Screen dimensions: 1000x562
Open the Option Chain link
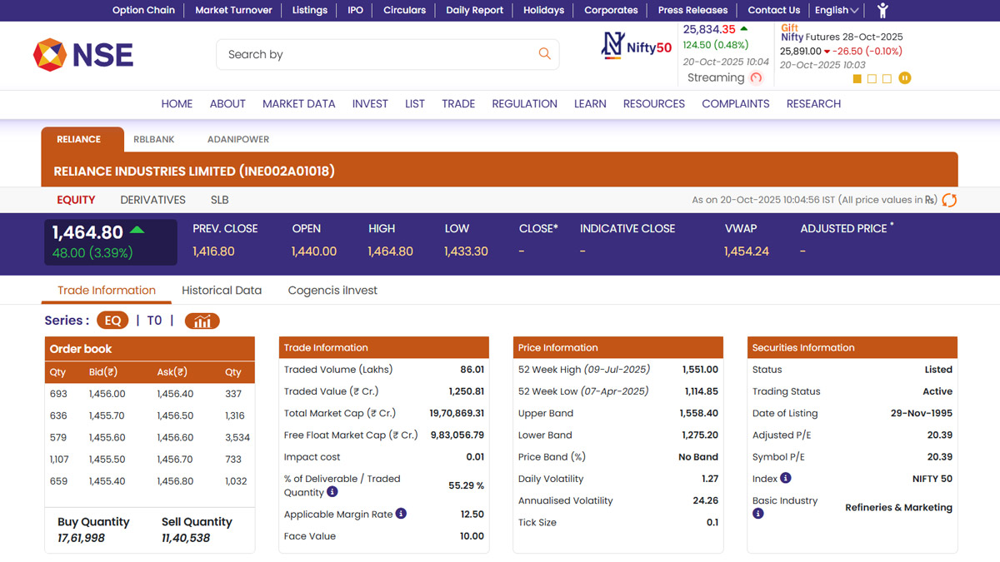click(x=143, y=10)
